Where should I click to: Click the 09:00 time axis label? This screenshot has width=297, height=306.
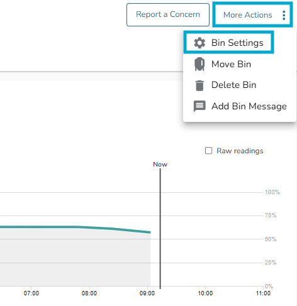click(x=147, y=293)
